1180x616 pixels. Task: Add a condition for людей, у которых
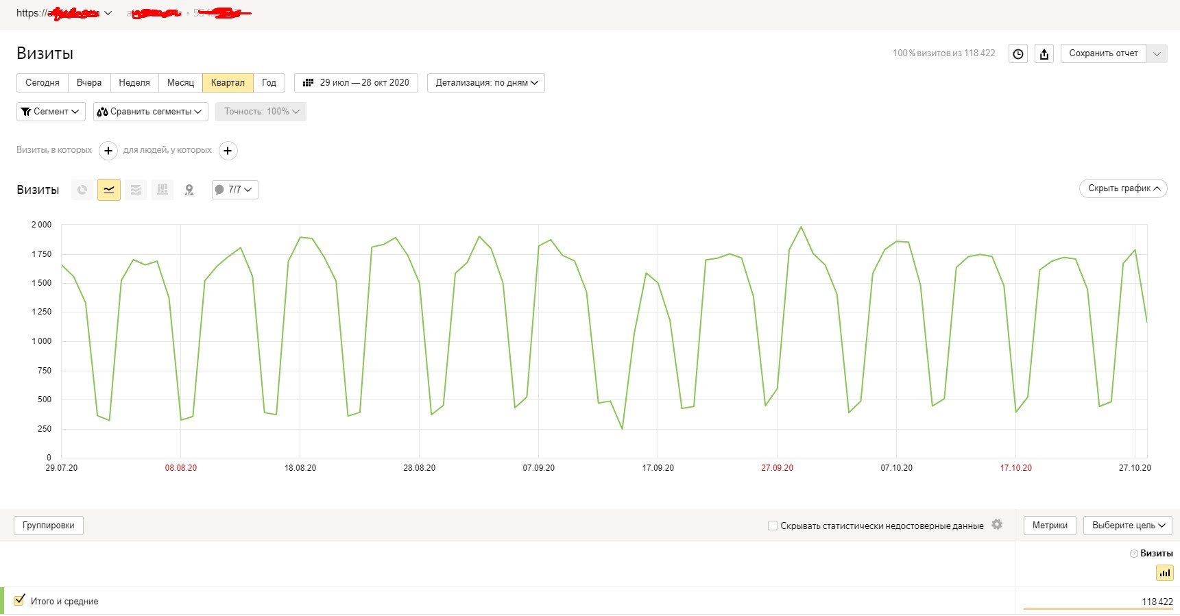pos(228,151)
